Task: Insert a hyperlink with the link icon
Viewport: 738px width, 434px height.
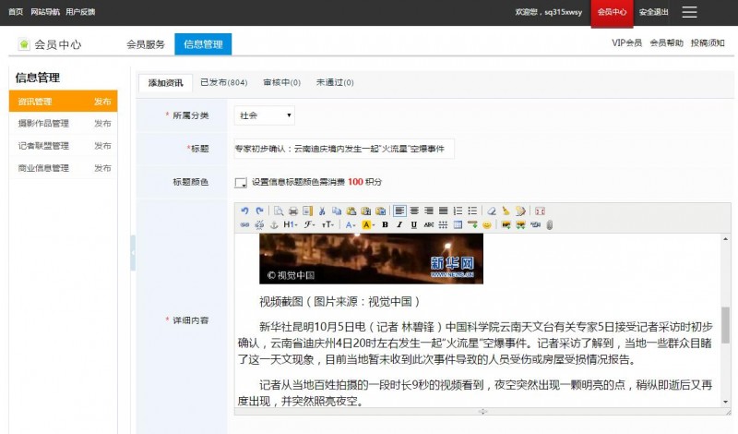Action: pyautogui.click(x=244, y=224)
